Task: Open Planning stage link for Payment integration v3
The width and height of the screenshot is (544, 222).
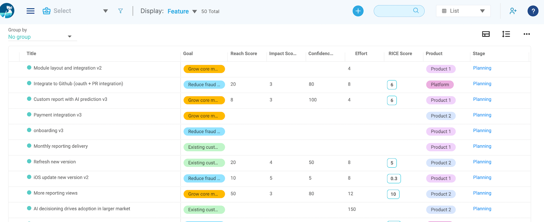Action: (x=482, y=115)
